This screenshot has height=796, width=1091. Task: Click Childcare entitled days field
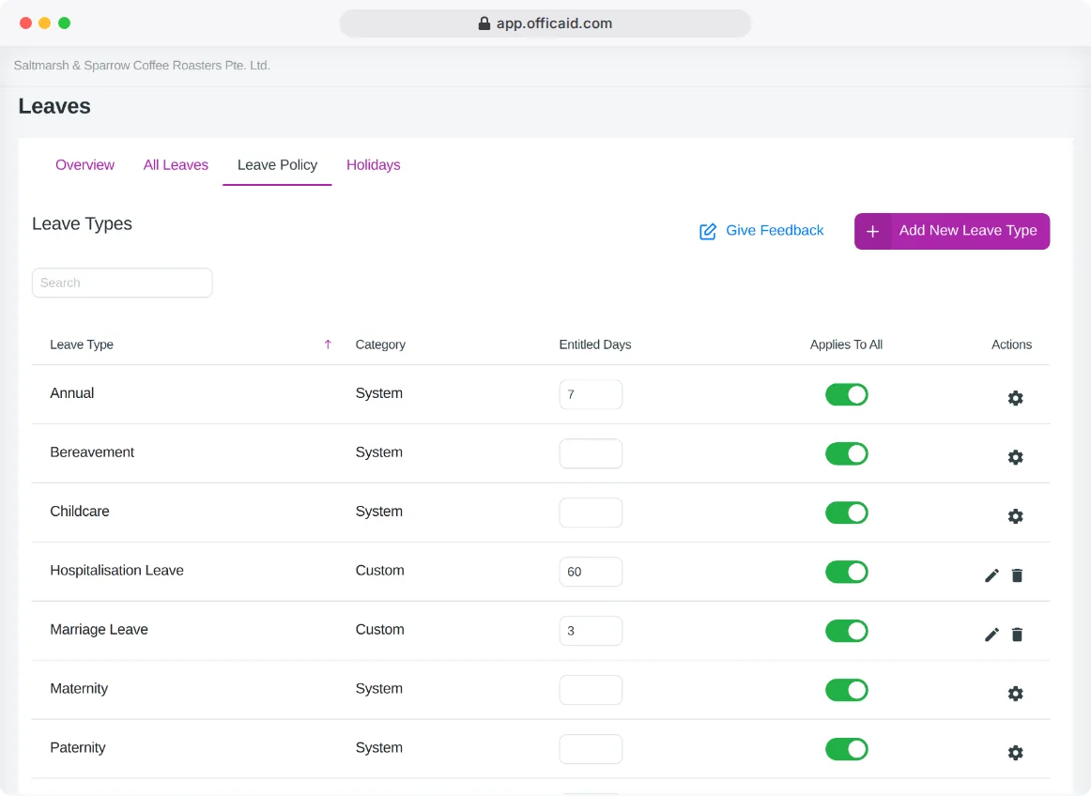pos(591,513)
